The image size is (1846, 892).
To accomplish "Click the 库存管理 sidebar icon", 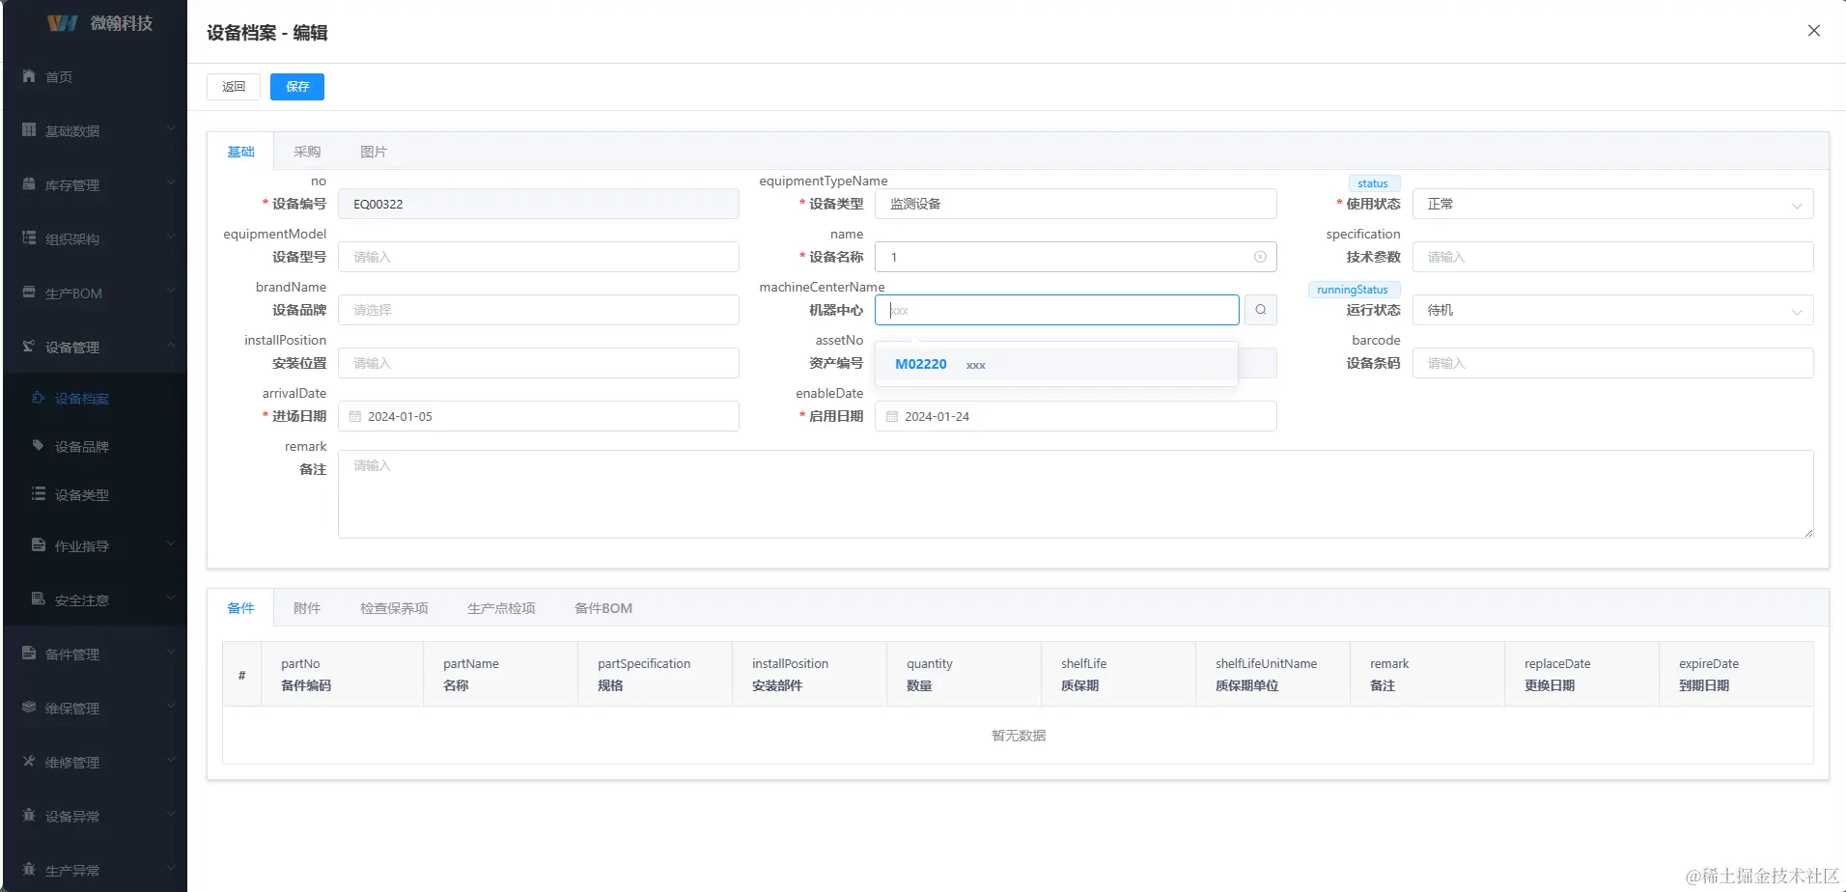I will (29, 184).
